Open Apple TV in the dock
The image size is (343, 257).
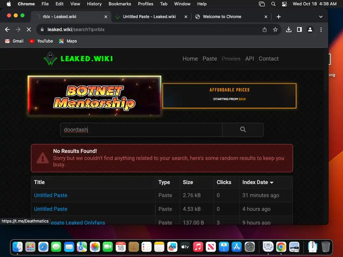185,247
